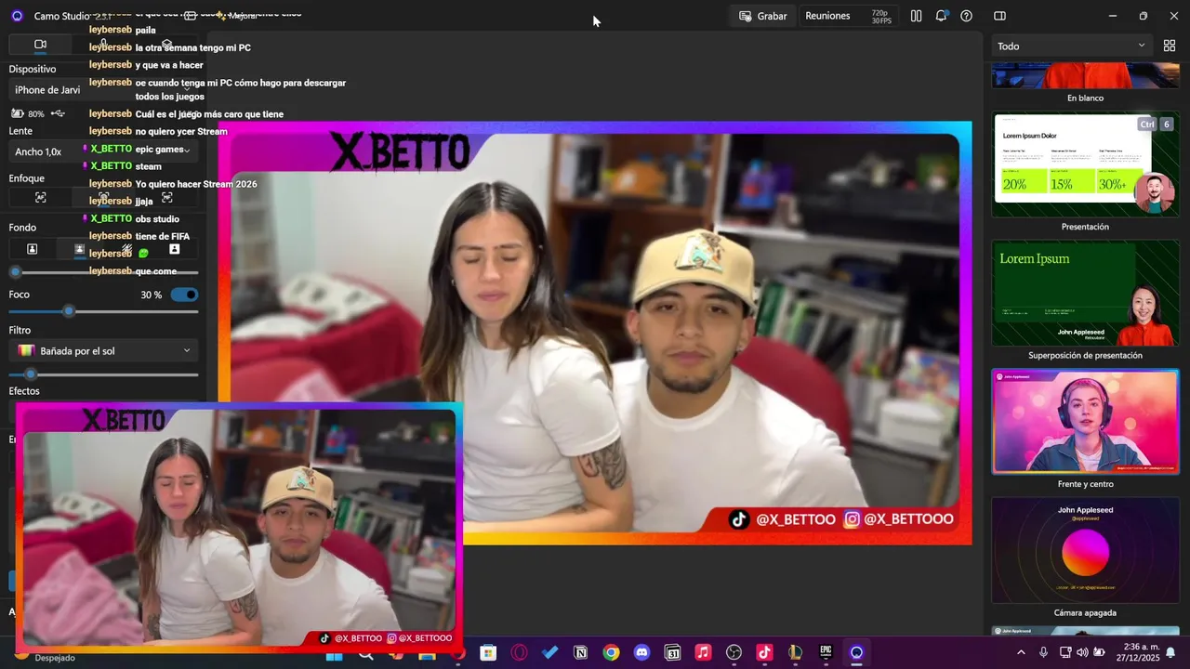This screenshot has width=1190, height=669.
Task: Open Microsoft To Do checkmark icon
Action: (549, 652)
